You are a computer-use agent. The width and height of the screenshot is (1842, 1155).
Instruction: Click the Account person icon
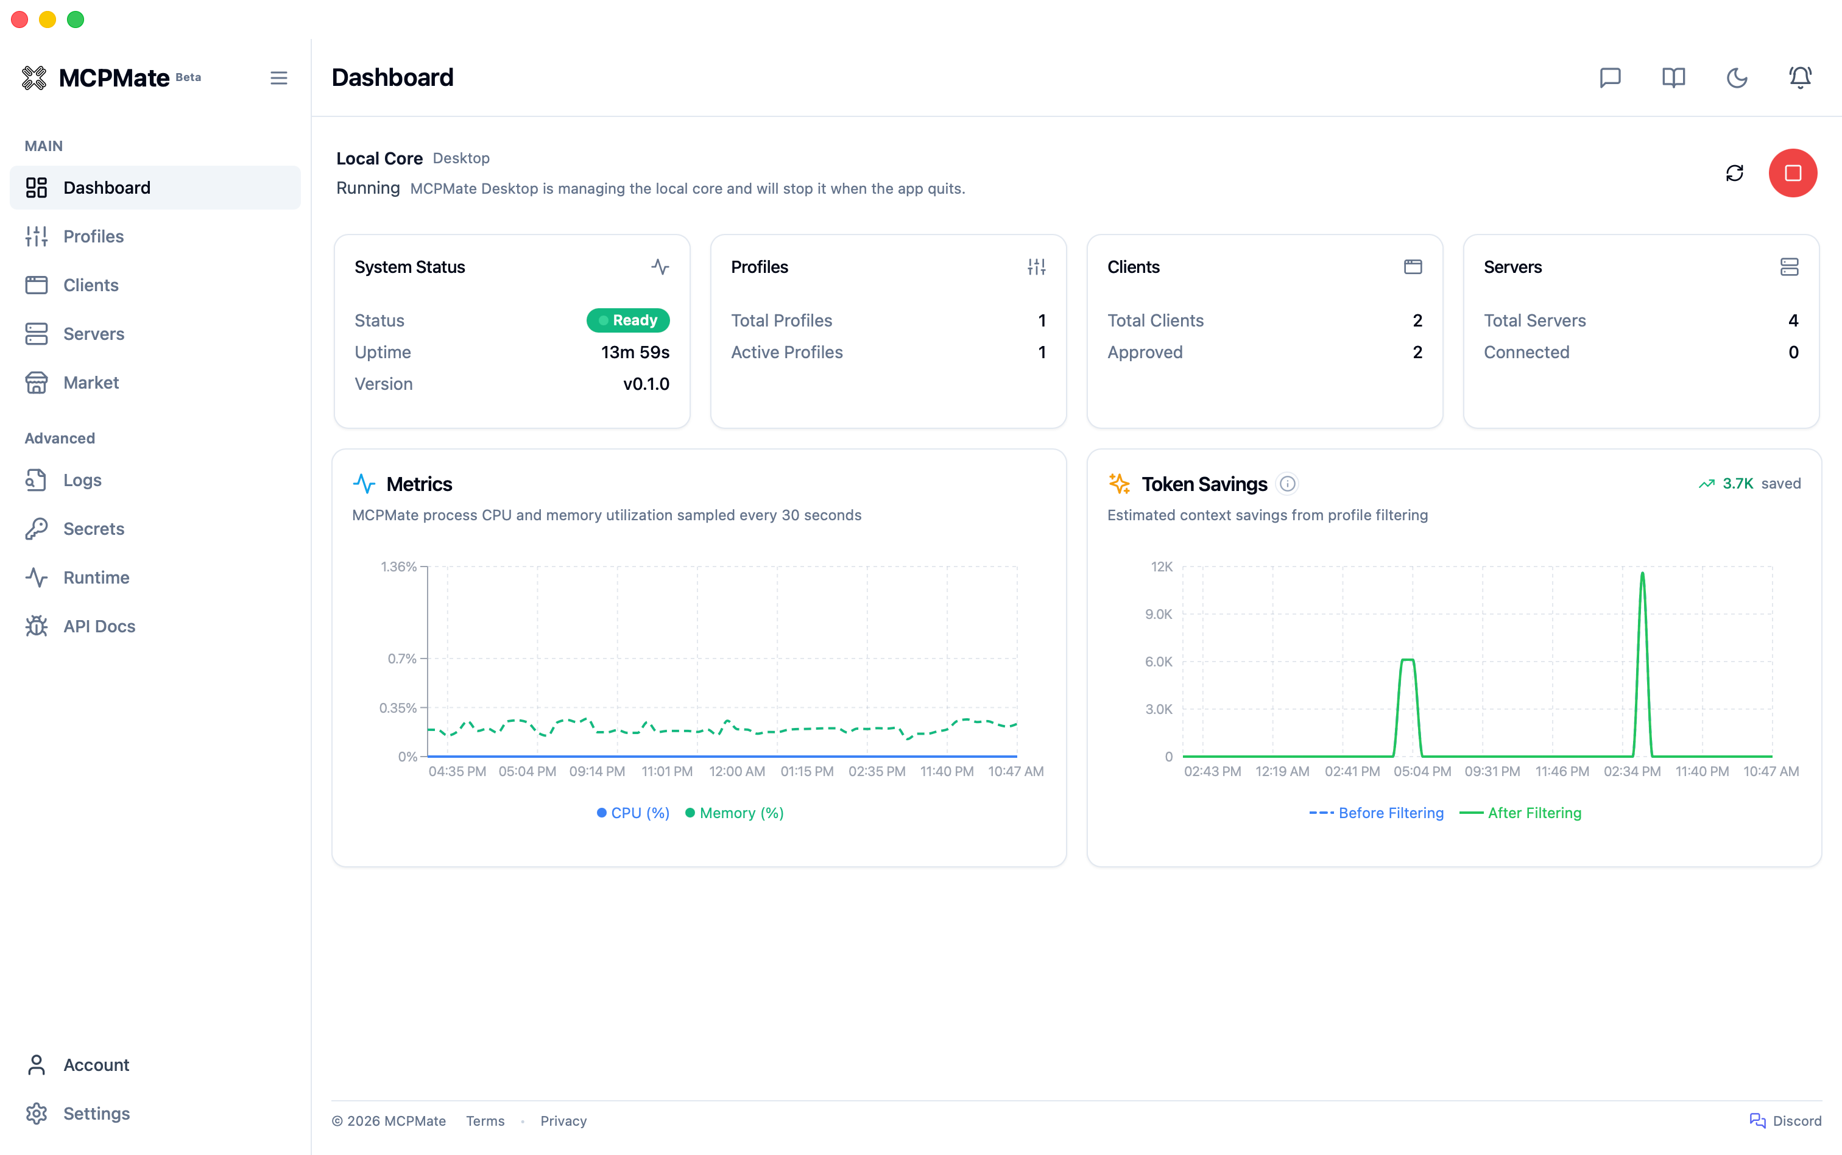[x=37, y=1065]
